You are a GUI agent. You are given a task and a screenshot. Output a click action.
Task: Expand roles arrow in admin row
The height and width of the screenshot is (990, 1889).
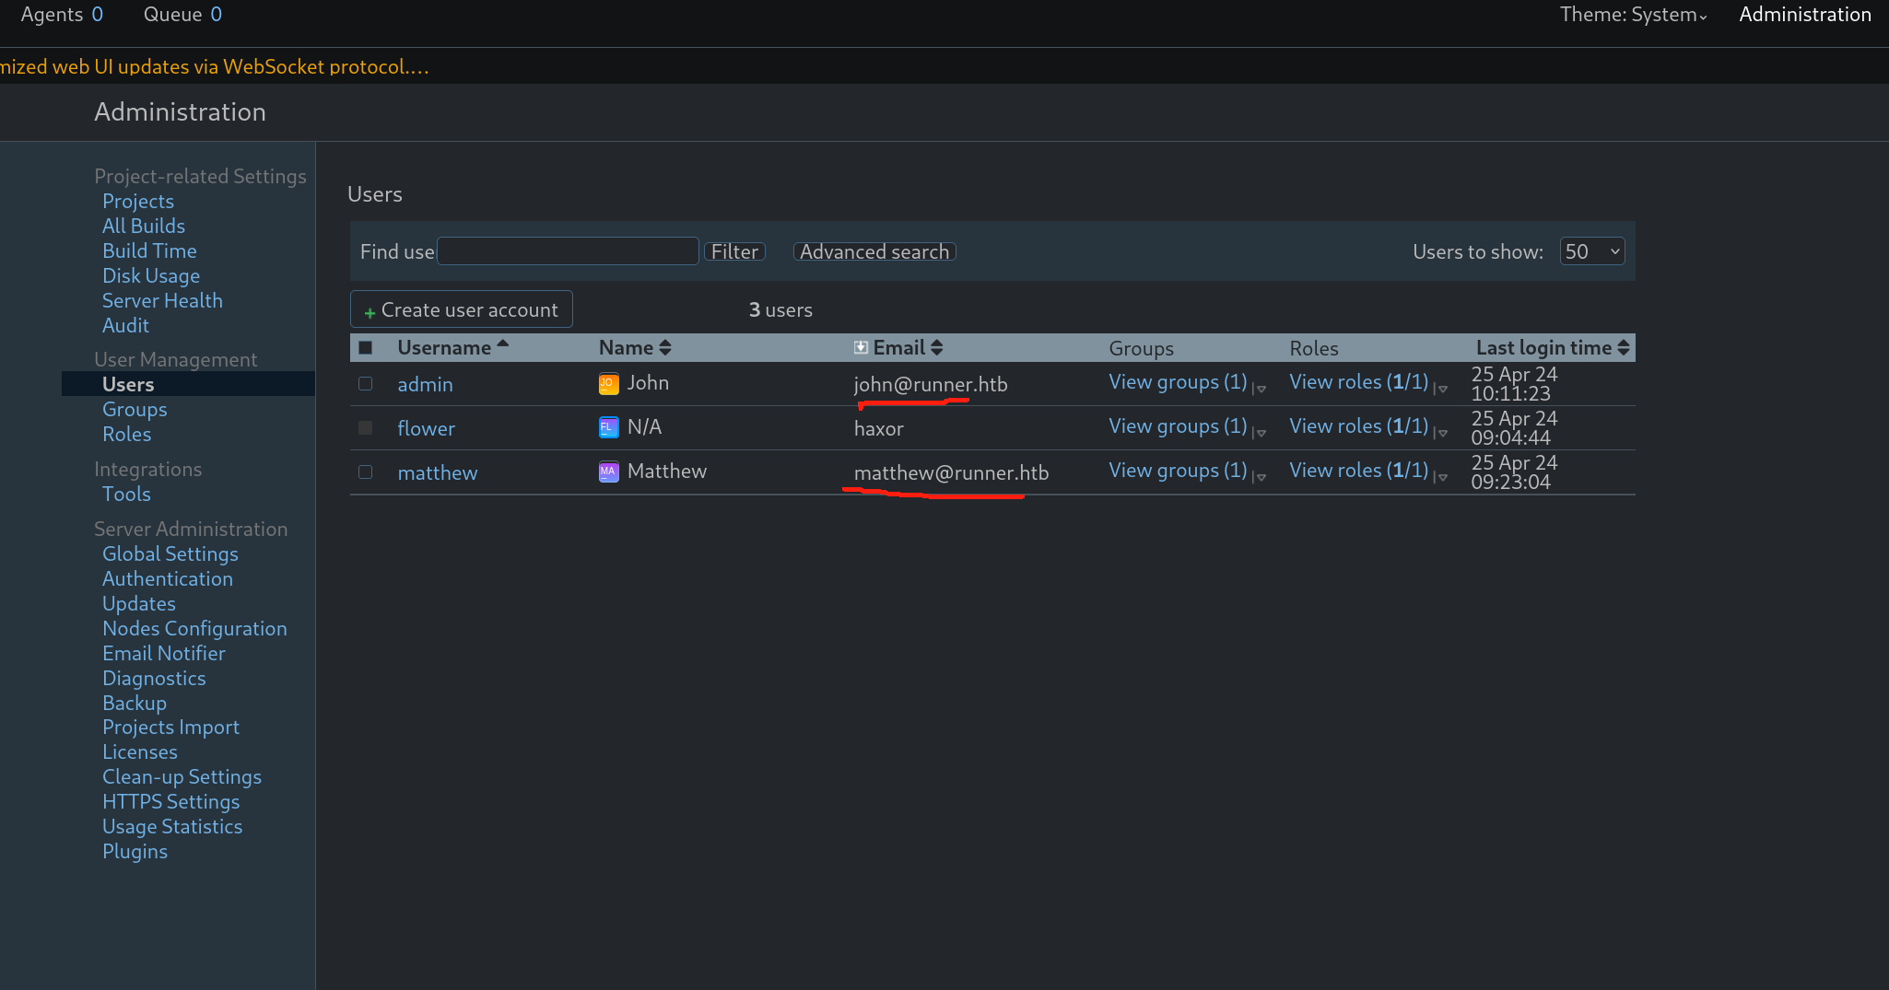(x=1441, y=389)
